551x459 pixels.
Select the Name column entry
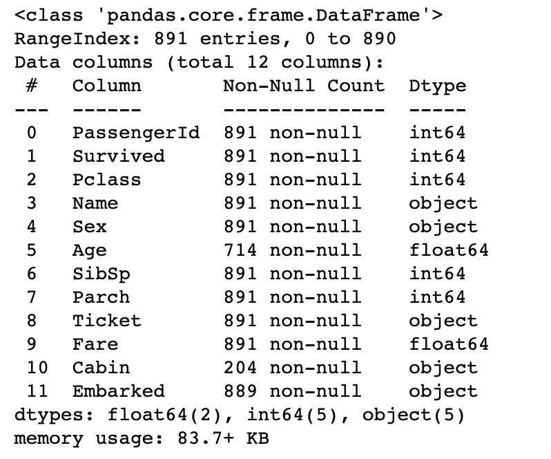tap(95, 203)
